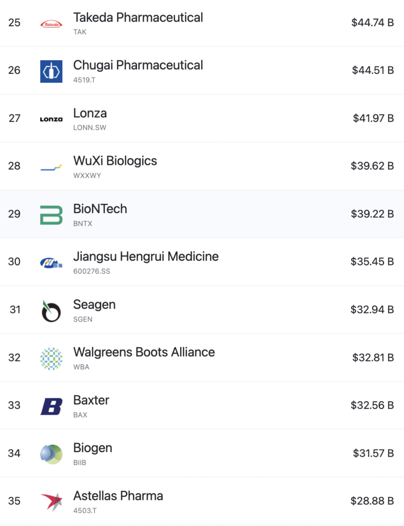
Task: Open the Walgreens Boots Alliance link
Action: coord(144,352)
